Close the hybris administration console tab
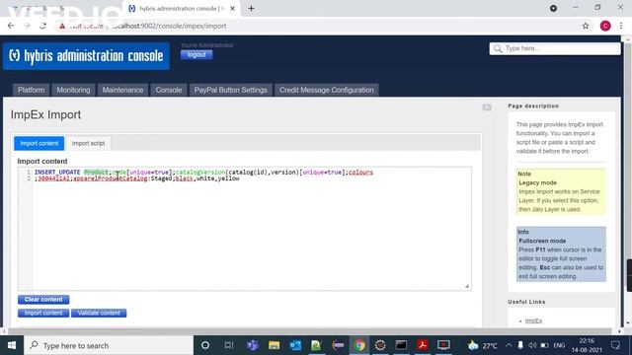Screen dimensions: 632x355 233,8
